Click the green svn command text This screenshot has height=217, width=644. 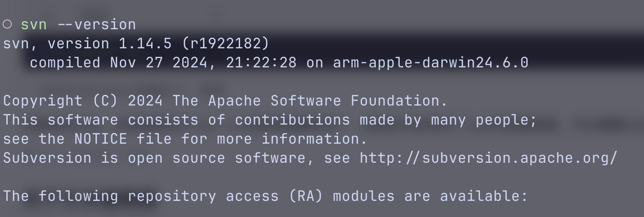coord(34,25)
